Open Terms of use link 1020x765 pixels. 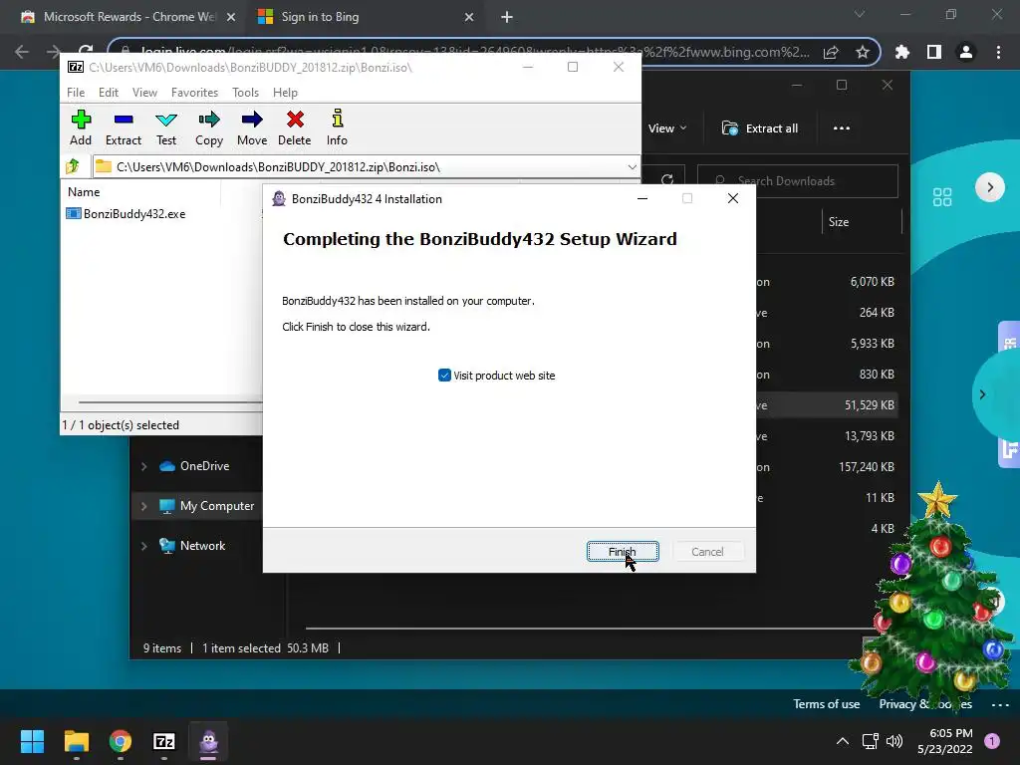pyautogui.click(x=826, y=704)
